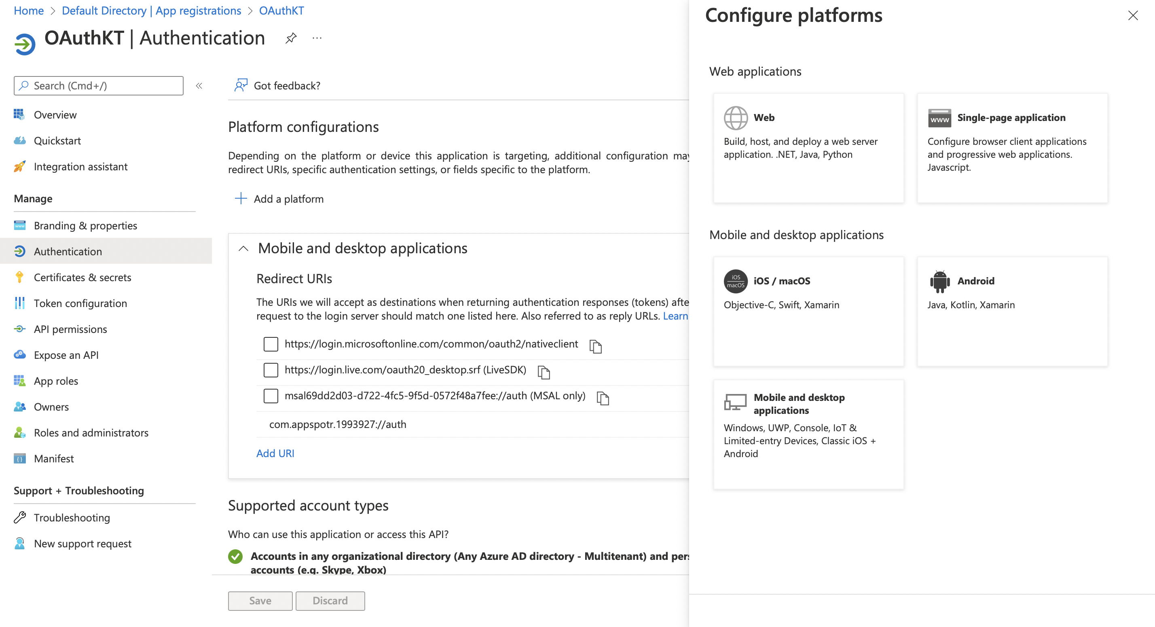Click the Branding & properties icon
Viewport: 1155px width, 627px height.
tap(19, 226)
